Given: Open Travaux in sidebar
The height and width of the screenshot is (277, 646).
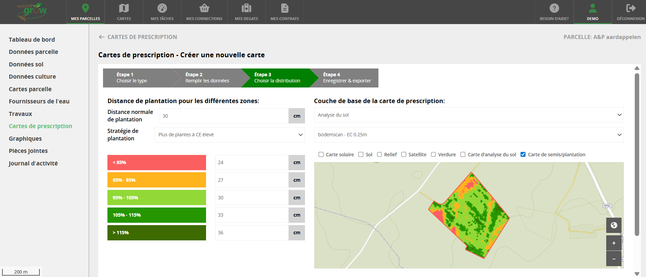Looking at the screenshot, I should 20,114.
